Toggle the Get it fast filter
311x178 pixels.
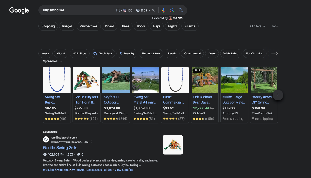click(x=103, y=53)
